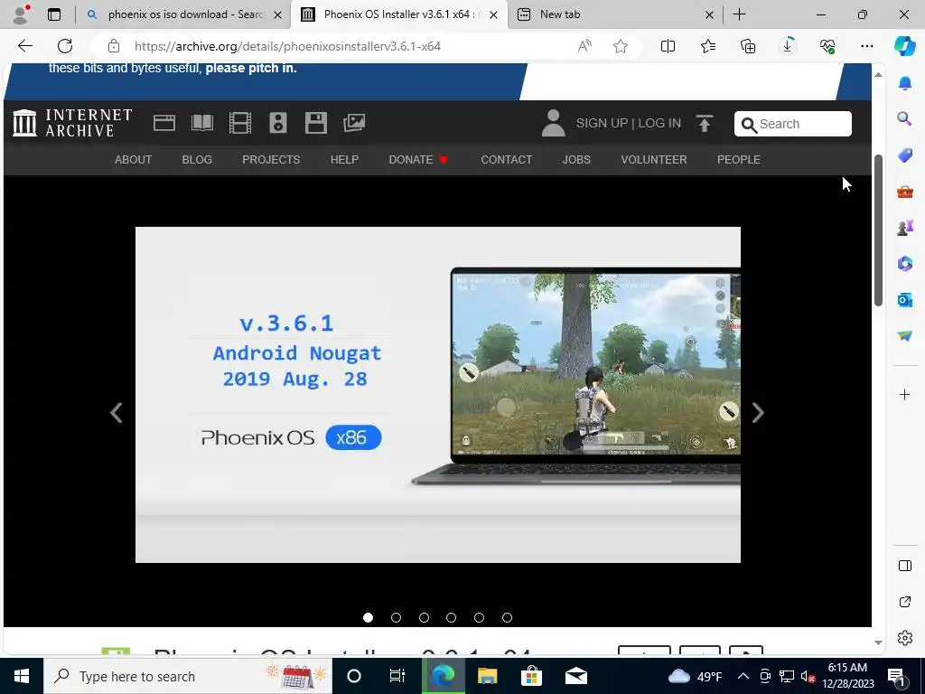The image size is (925, 694).
Task: Open the PEOPLE link
Action: point(739,160)
